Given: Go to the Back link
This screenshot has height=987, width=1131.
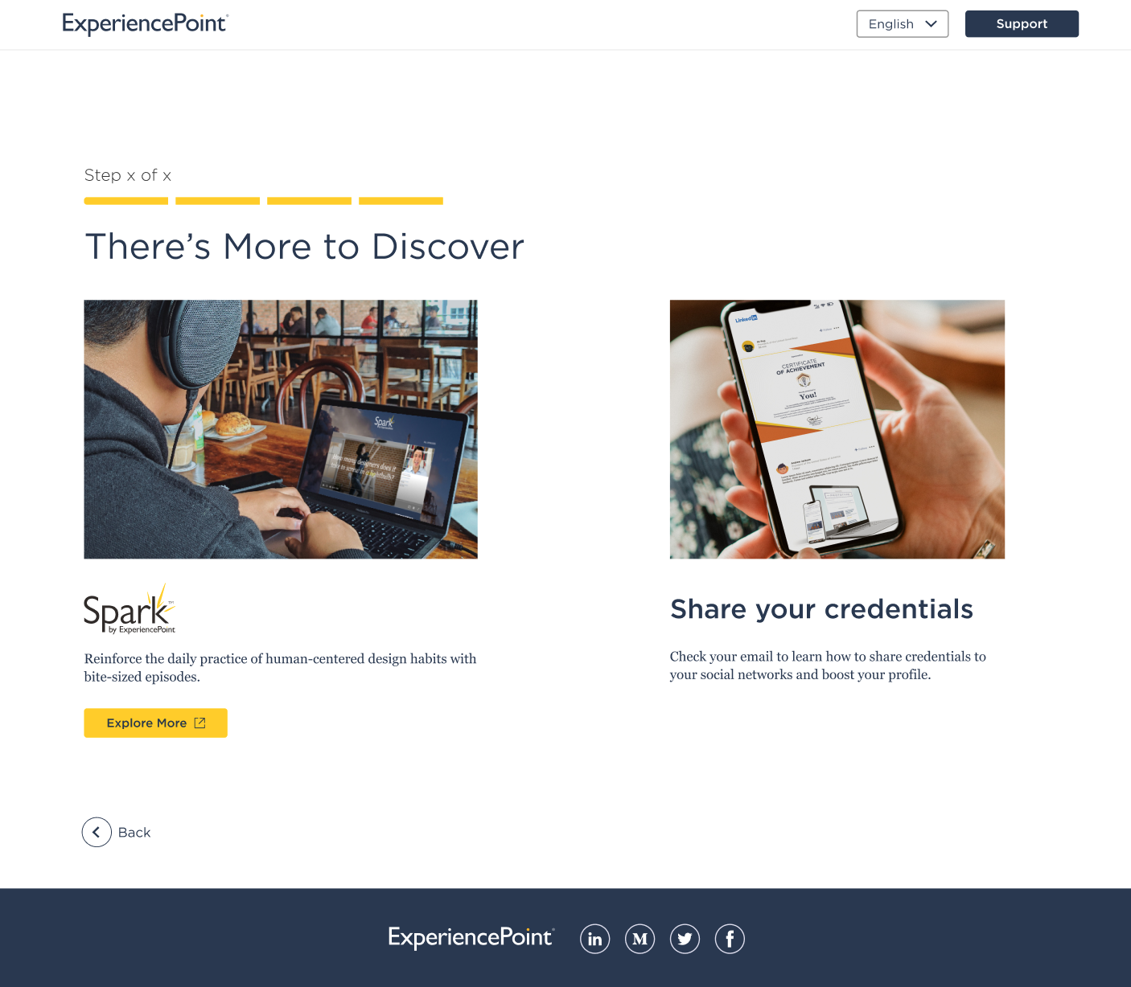Looking at the screenshot, I should (134, 833).
